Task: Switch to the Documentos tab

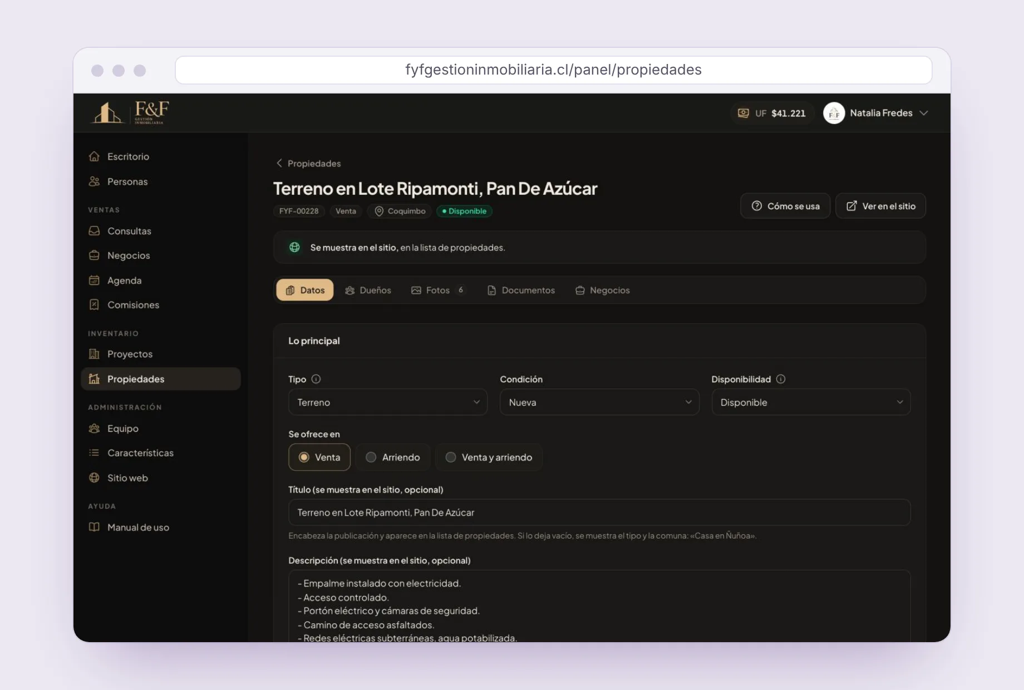Action: [521, 290]
